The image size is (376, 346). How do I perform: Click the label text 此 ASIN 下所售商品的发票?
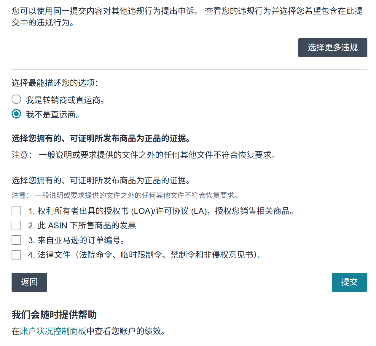(x=82, y=226)
